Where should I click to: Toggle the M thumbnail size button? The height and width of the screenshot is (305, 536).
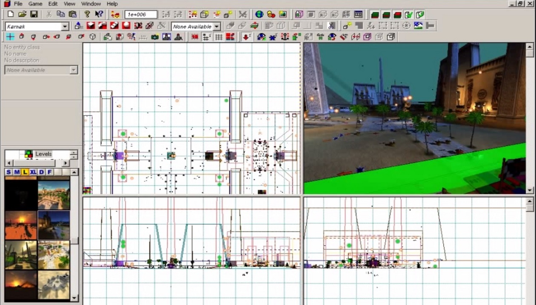pos(17,172)
